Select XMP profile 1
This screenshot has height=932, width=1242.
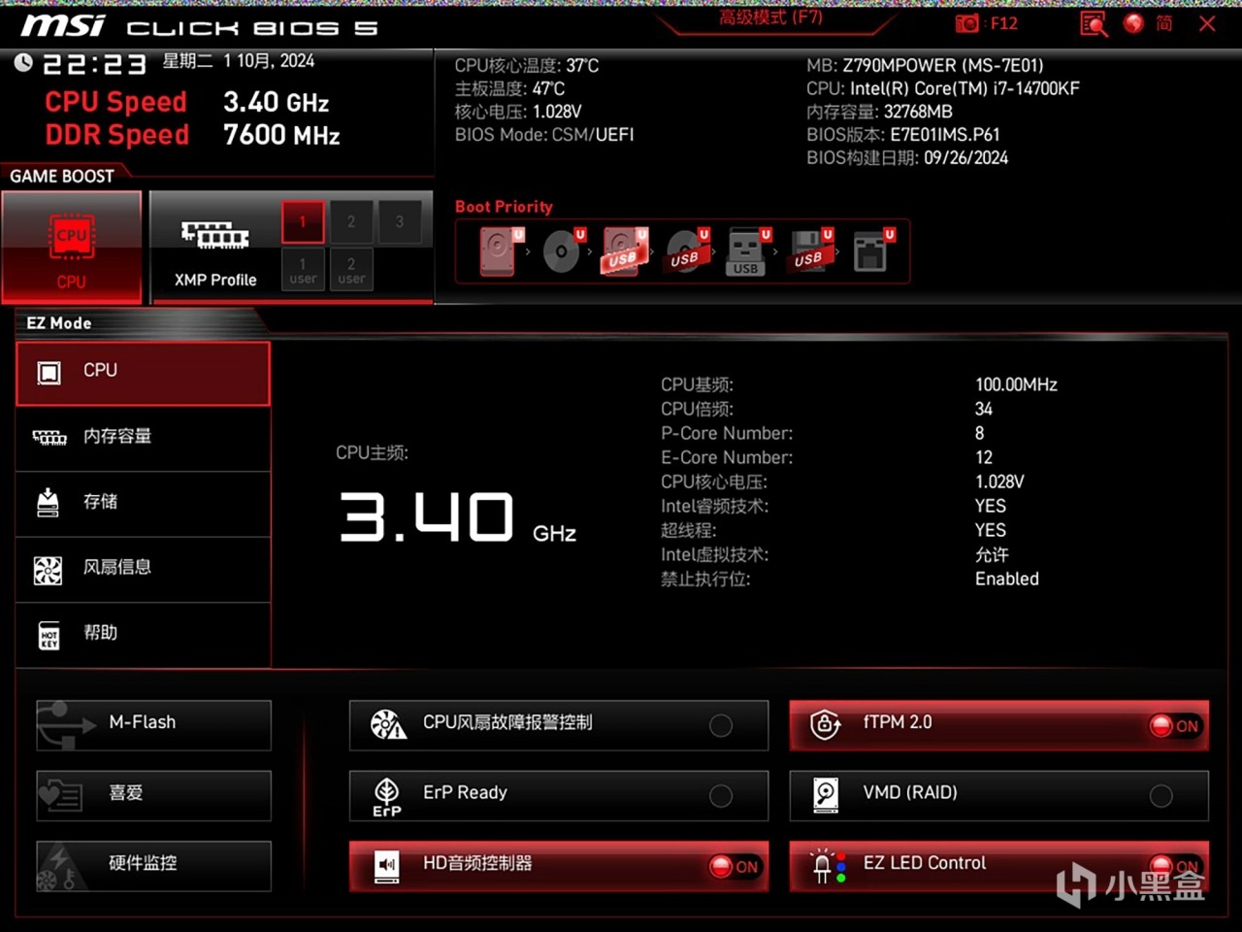pos(303,222)
